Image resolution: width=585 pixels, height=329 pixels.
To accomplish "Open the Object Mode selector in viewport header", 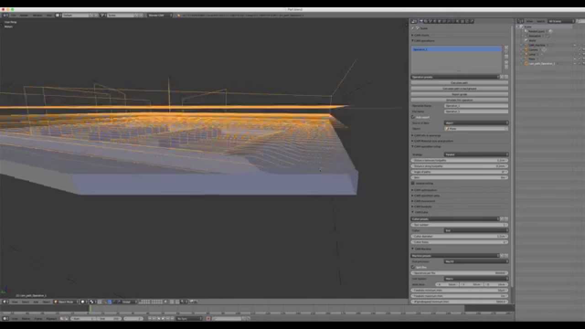I will pos(64,302).
